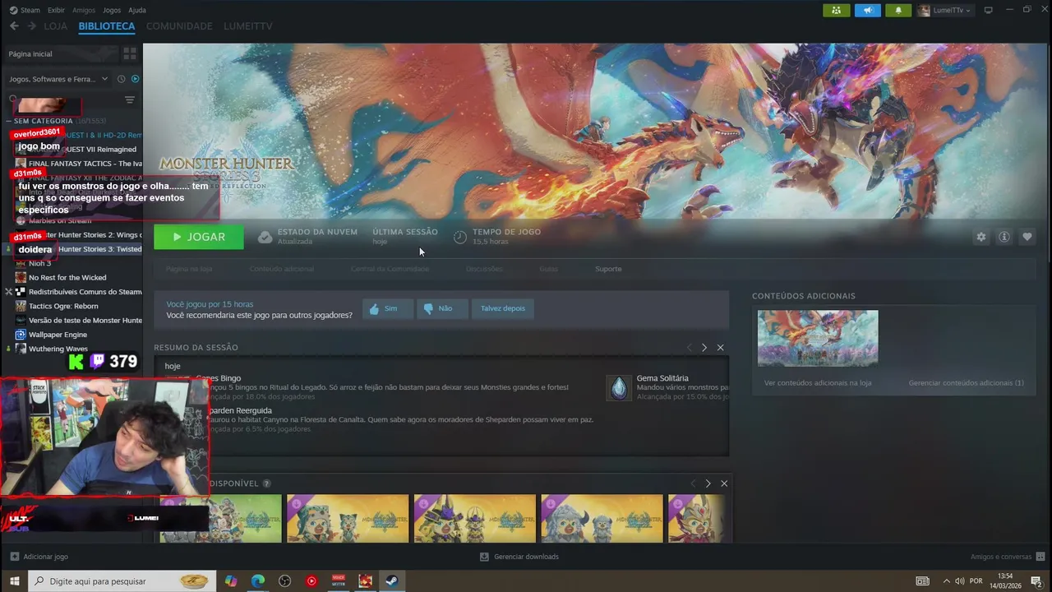
Task: Go to next session summary arrow
Action: pos(704,348)
